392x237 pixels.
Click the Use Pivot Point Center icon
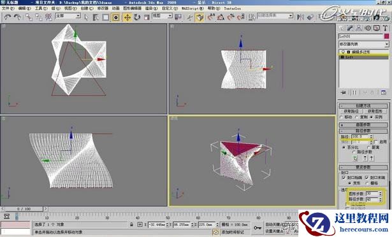[x=178, y=17]
